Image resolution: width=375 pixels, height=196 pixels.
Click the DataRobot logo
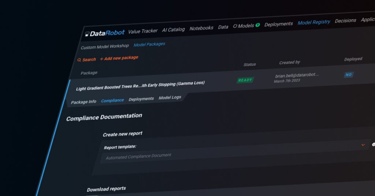point(105,33)
